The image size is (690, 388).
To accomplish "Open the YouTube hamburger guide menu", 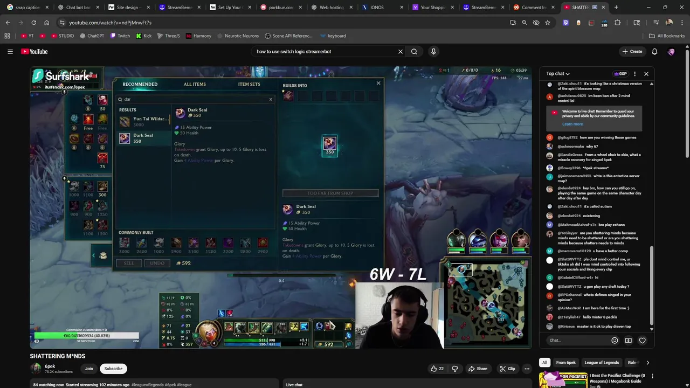I will [x=10, y=52].
